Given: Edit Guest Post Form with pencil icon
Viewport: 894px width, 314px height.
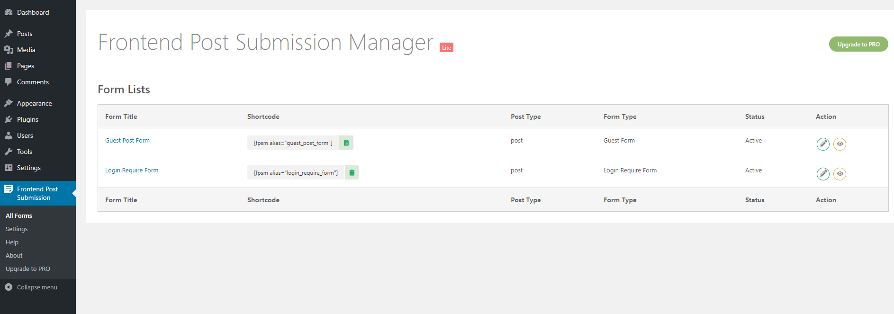Looking at the screenshot, I should [x=823, y=144].
